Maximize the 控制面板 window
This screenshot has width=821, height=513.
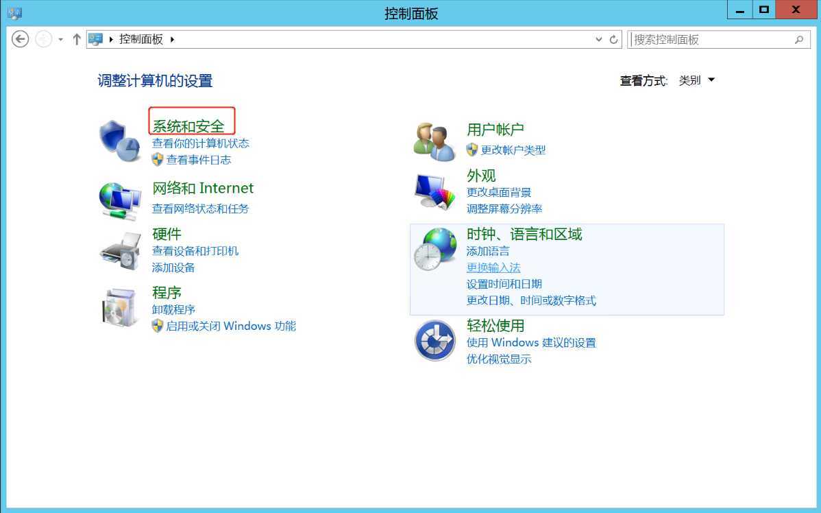tap(764, 10)
